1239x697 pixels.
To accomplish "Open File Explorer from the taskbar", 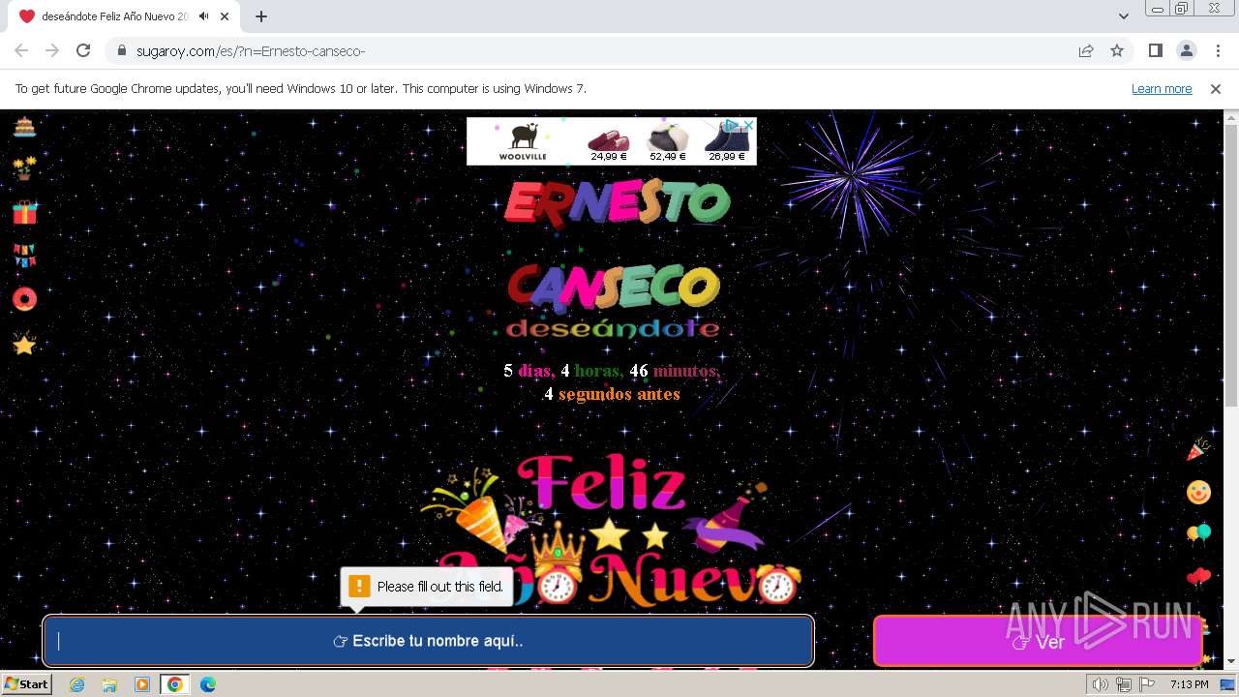I will click(109, 684).
